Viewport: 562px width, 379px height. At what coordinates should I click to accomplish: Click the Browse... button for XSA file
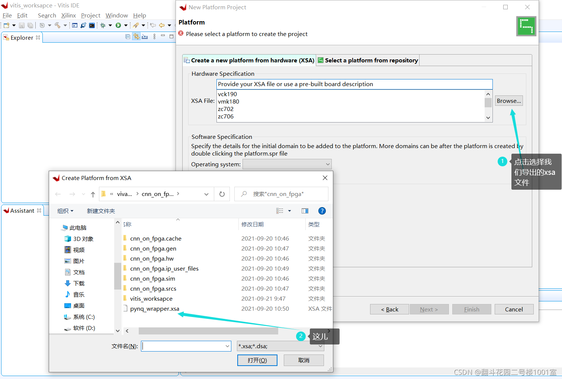point(509,101)
